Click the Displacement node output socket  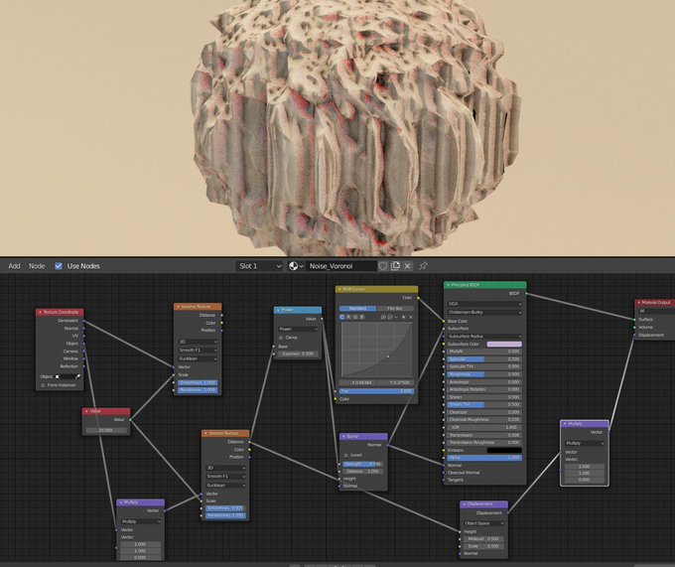pos(508,513)
